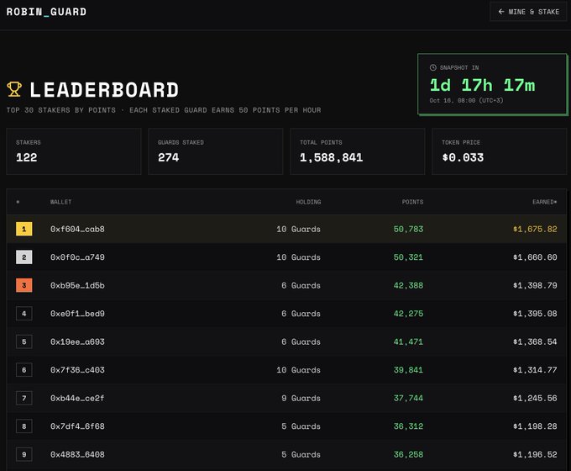Select wallet 0x7f36…c403
This screenshot has width=571, height=471.
pos(77,370)
